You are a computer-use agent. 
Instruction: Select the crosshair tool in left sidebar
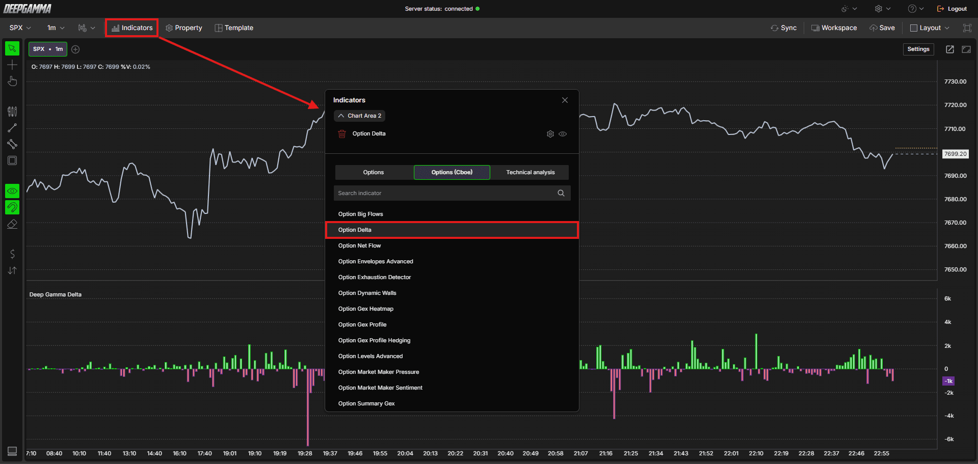[x=12, y=65]
